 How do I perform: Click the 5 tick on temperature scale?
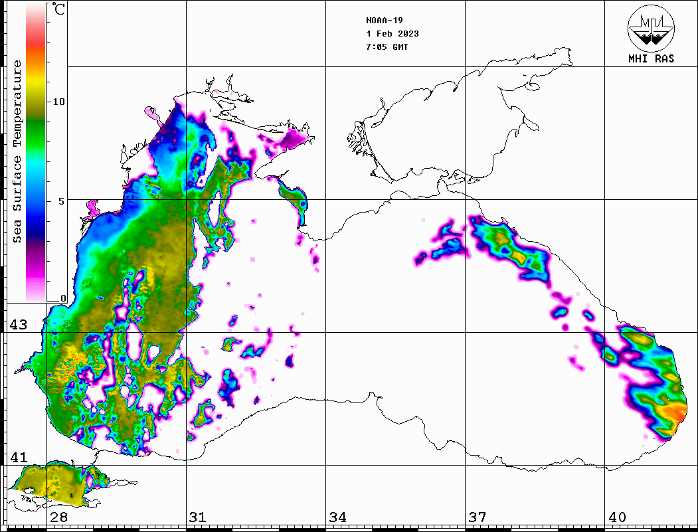[x=62, y=201]
